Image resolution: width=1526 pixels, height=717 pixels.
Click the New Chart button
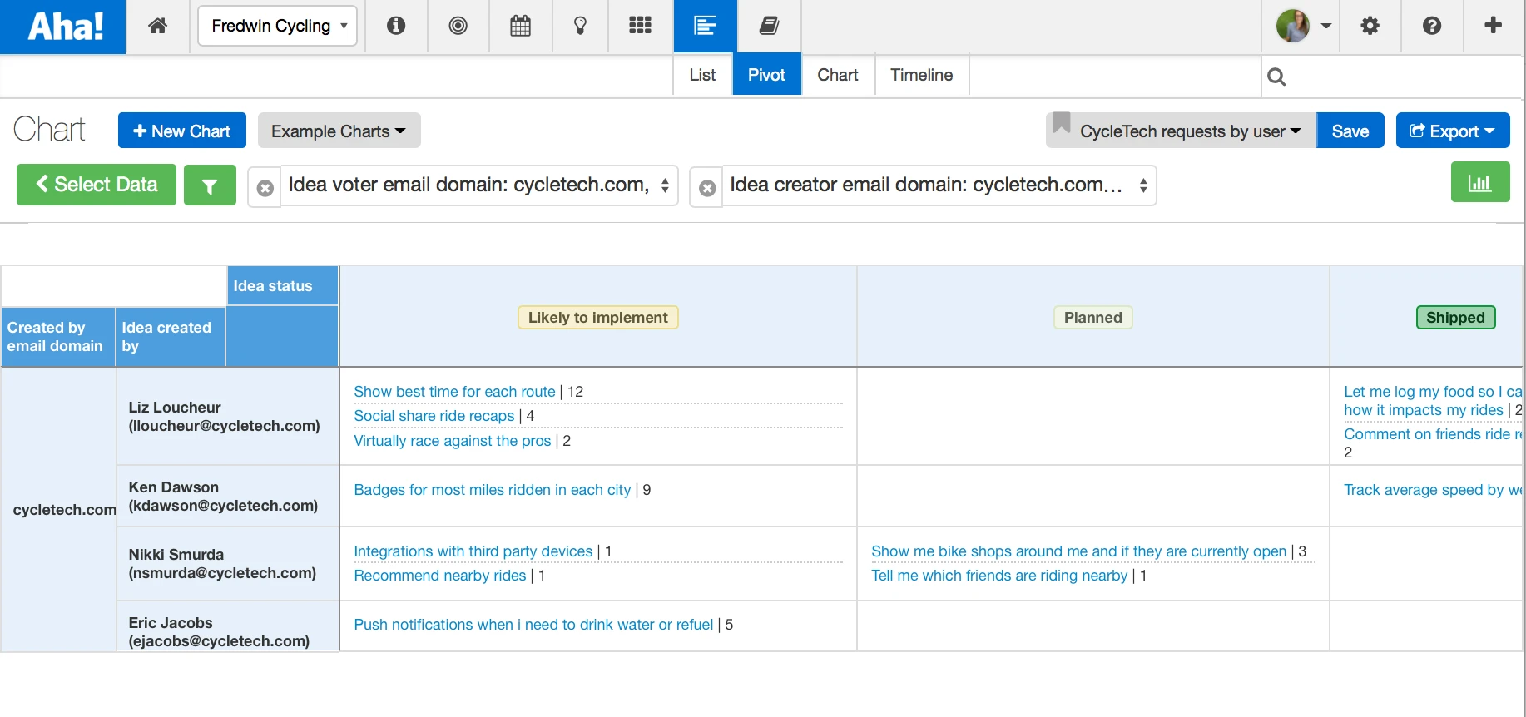[x=182, y=131]
